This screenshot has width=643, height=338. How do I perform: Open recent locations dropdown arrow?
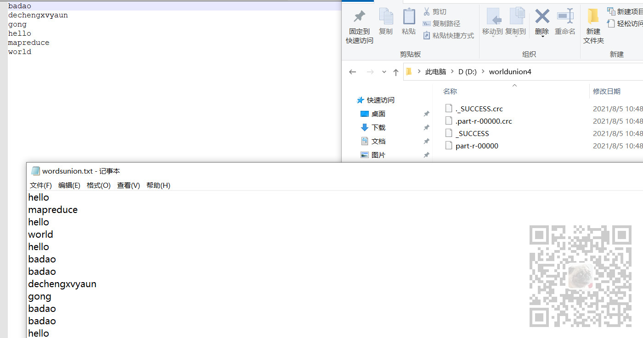pyautogui.click(x=384, y=72)
